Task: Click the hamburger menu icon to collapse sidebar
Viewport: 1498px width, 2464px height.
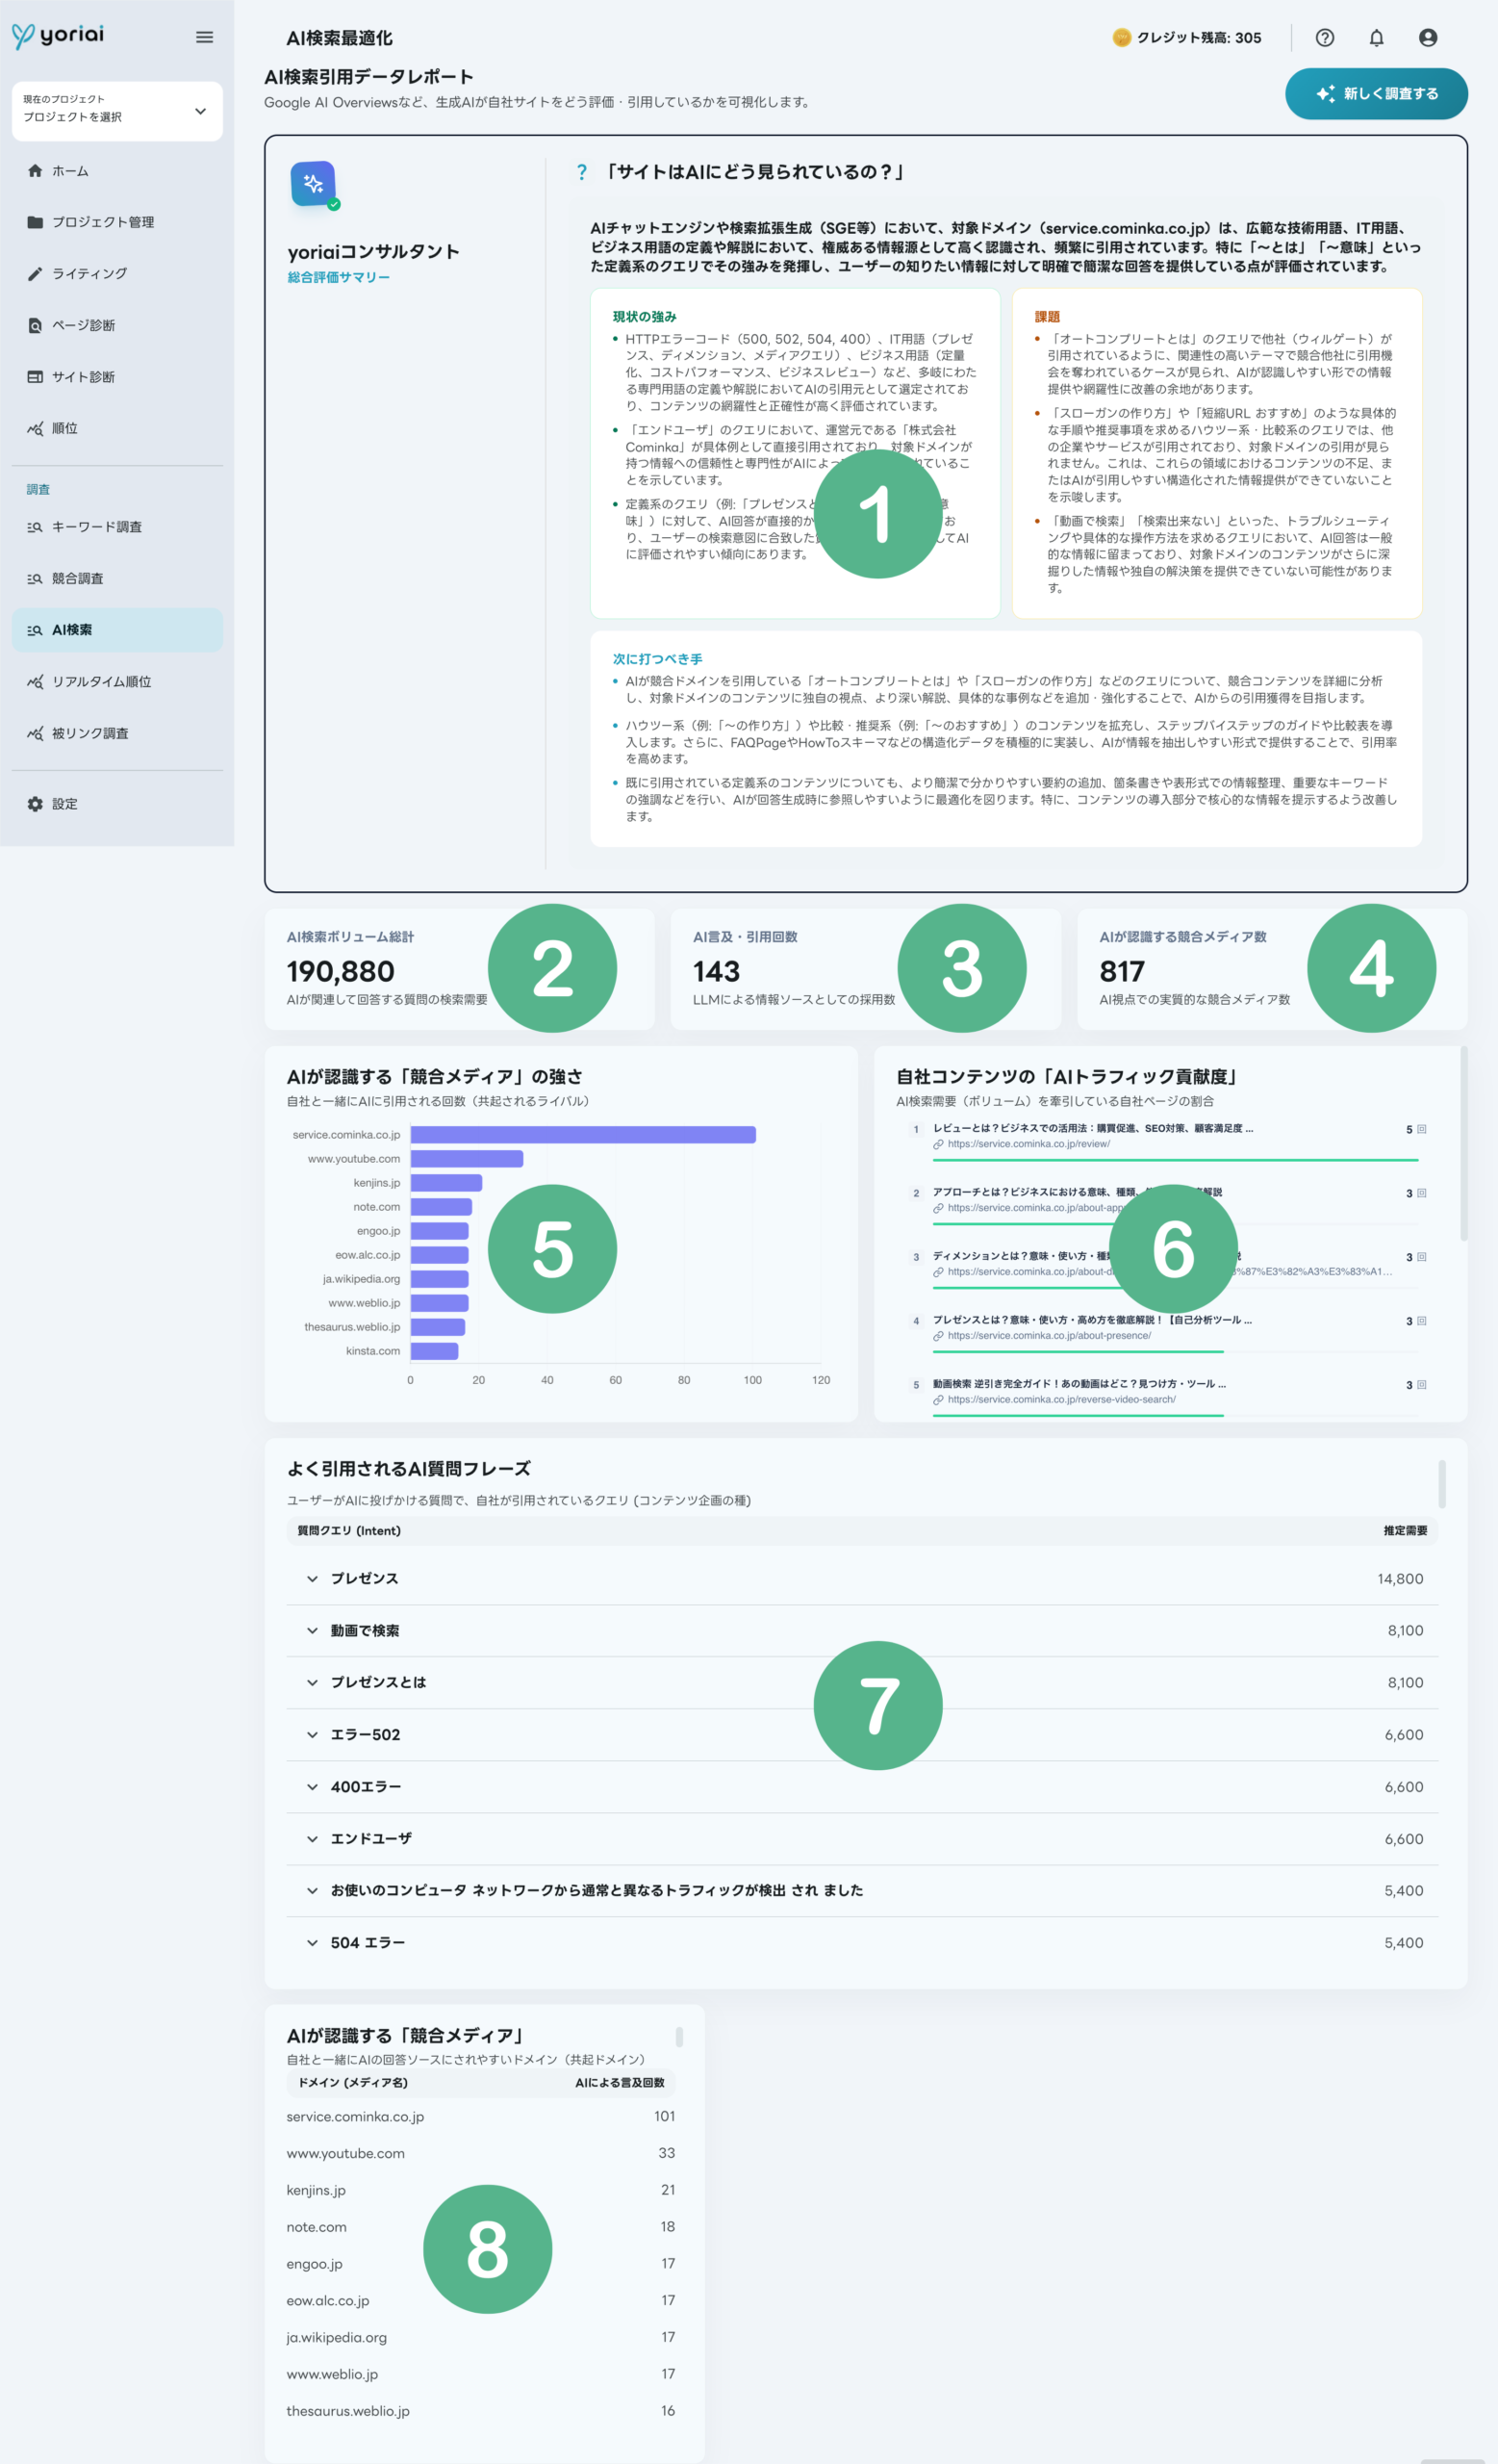Action: click(x=204, y=37)
